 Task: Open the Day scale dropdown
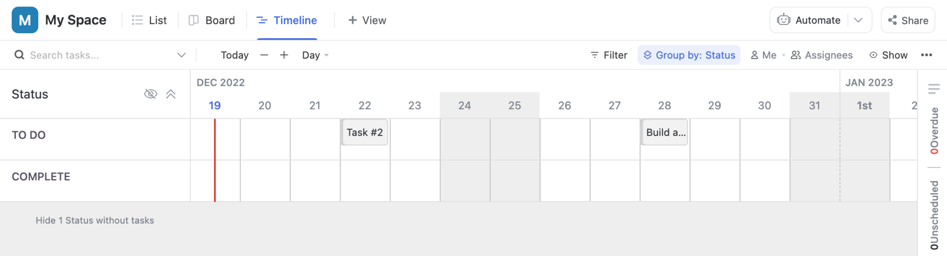[x=315, y=55]
